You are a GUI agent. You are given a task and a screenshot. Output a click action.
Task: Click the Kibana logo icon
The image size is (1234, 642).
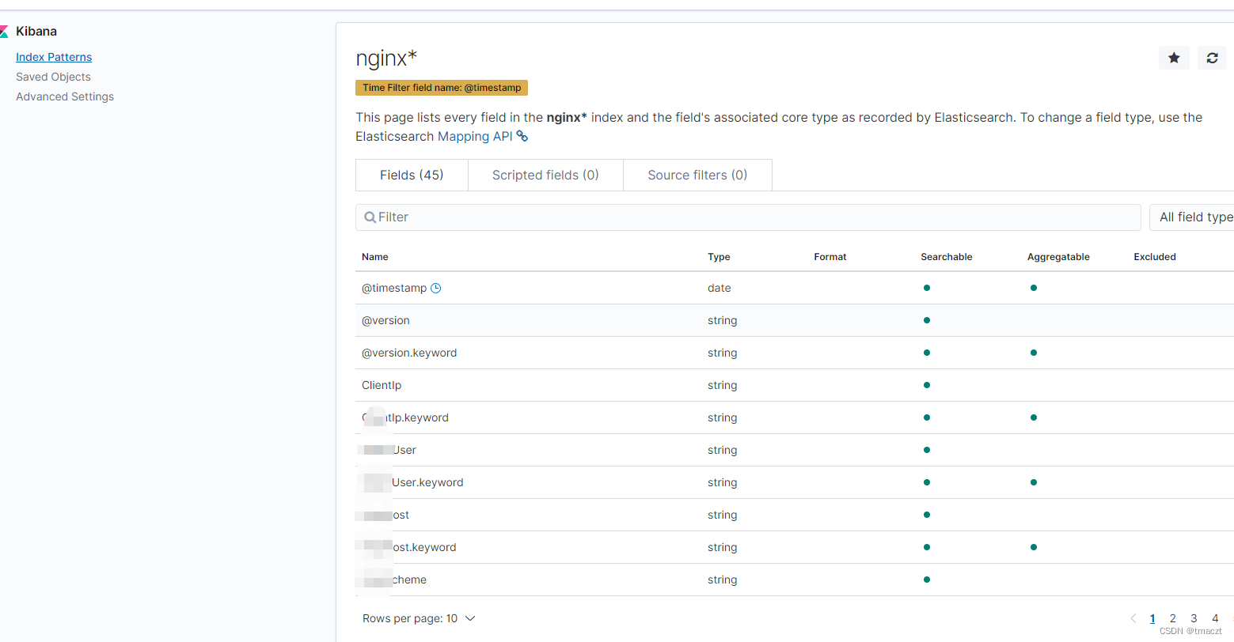click(4, 32)
